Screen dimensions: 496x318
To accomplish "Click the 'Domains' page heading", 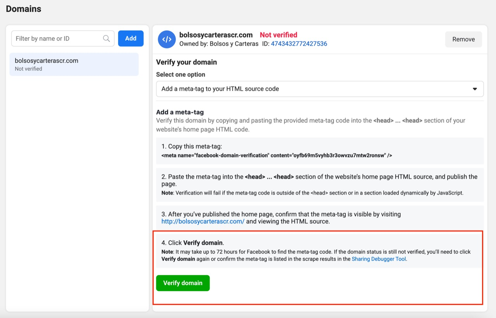I will (x=24, y=9).
